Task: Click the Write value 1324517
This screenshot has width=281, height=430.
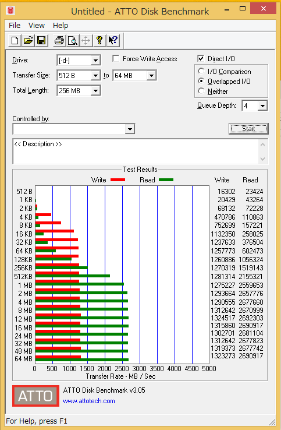Action: (x=223, y=318)
